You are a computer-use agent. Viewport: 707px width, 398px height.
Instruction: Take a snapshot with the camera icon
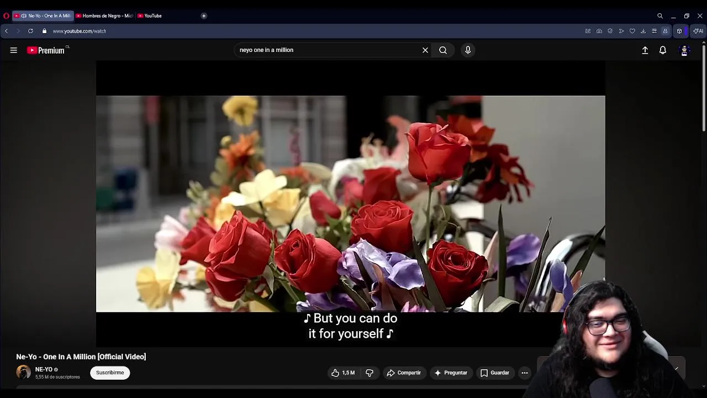coord(599,31)
